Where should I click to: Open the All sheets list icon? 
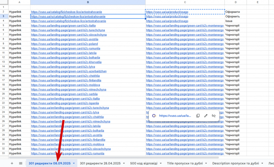click(x=21, y=163)
